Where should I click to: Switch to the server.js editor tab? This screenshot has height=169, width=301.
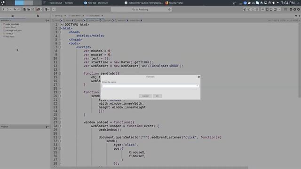pyautogui.click(x=58, y=15)
